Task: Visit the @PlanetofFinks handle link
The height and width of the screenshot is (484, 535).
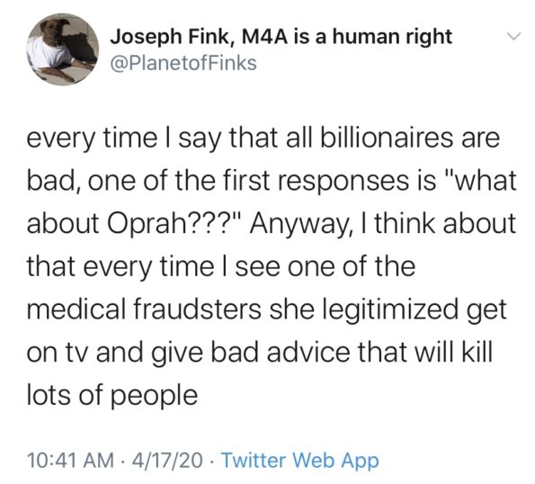Action: (183, 64)
